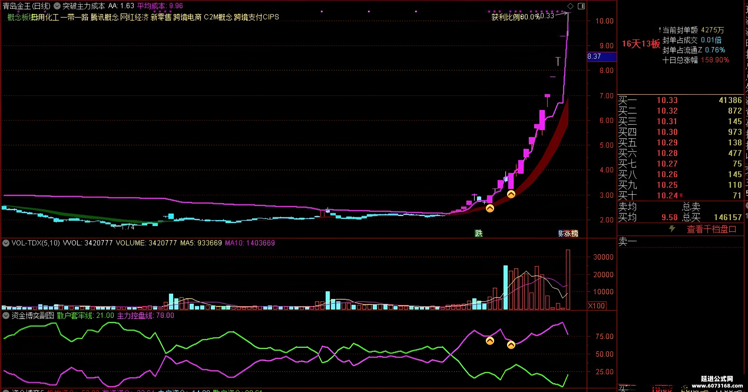Expand the 资金博弈副图 indicator dropdown
Screen dimensions: 748x392
coord(6,315)
